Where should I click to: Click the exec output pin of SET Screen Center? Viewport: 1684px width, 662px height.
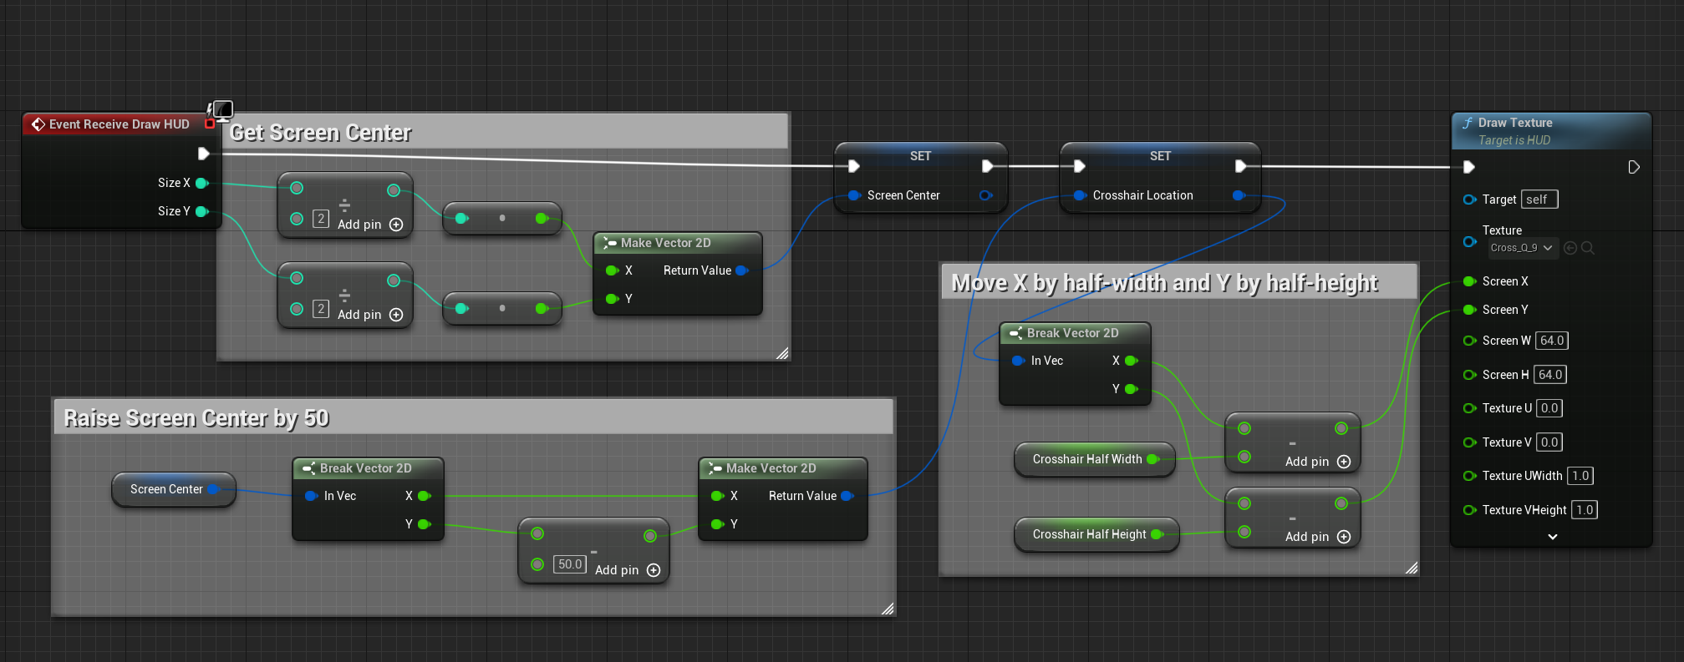[987, 166]
